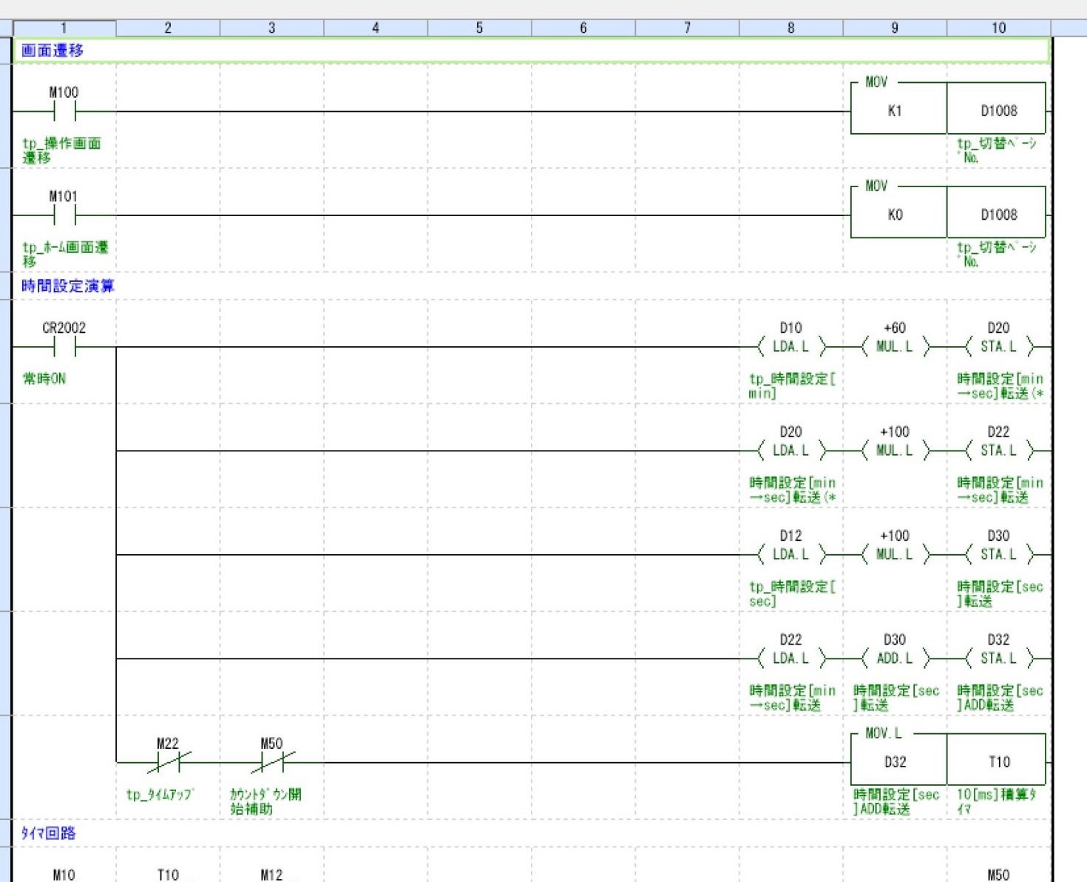Select the タイマ回路 section comment

(48, 833)
